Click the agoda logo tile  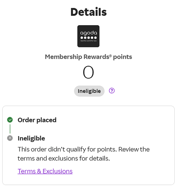click(x=88, y=36)
